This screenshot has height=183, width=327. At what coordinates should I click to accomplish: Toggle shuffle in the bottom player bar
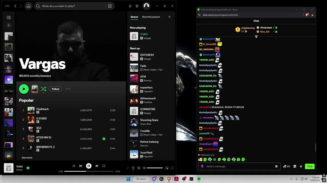click(x=74, y=166)
